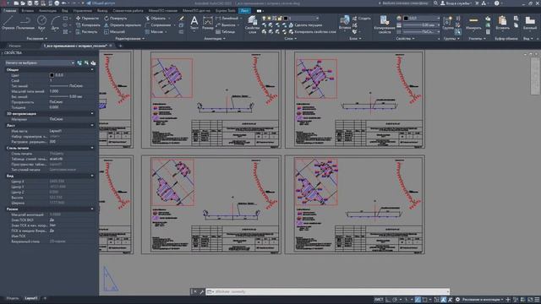Screen dimensions: 541x304
Task: Expand the Редактирование panel dropdown
Action: pyautogui.click(x=129, y=39)
